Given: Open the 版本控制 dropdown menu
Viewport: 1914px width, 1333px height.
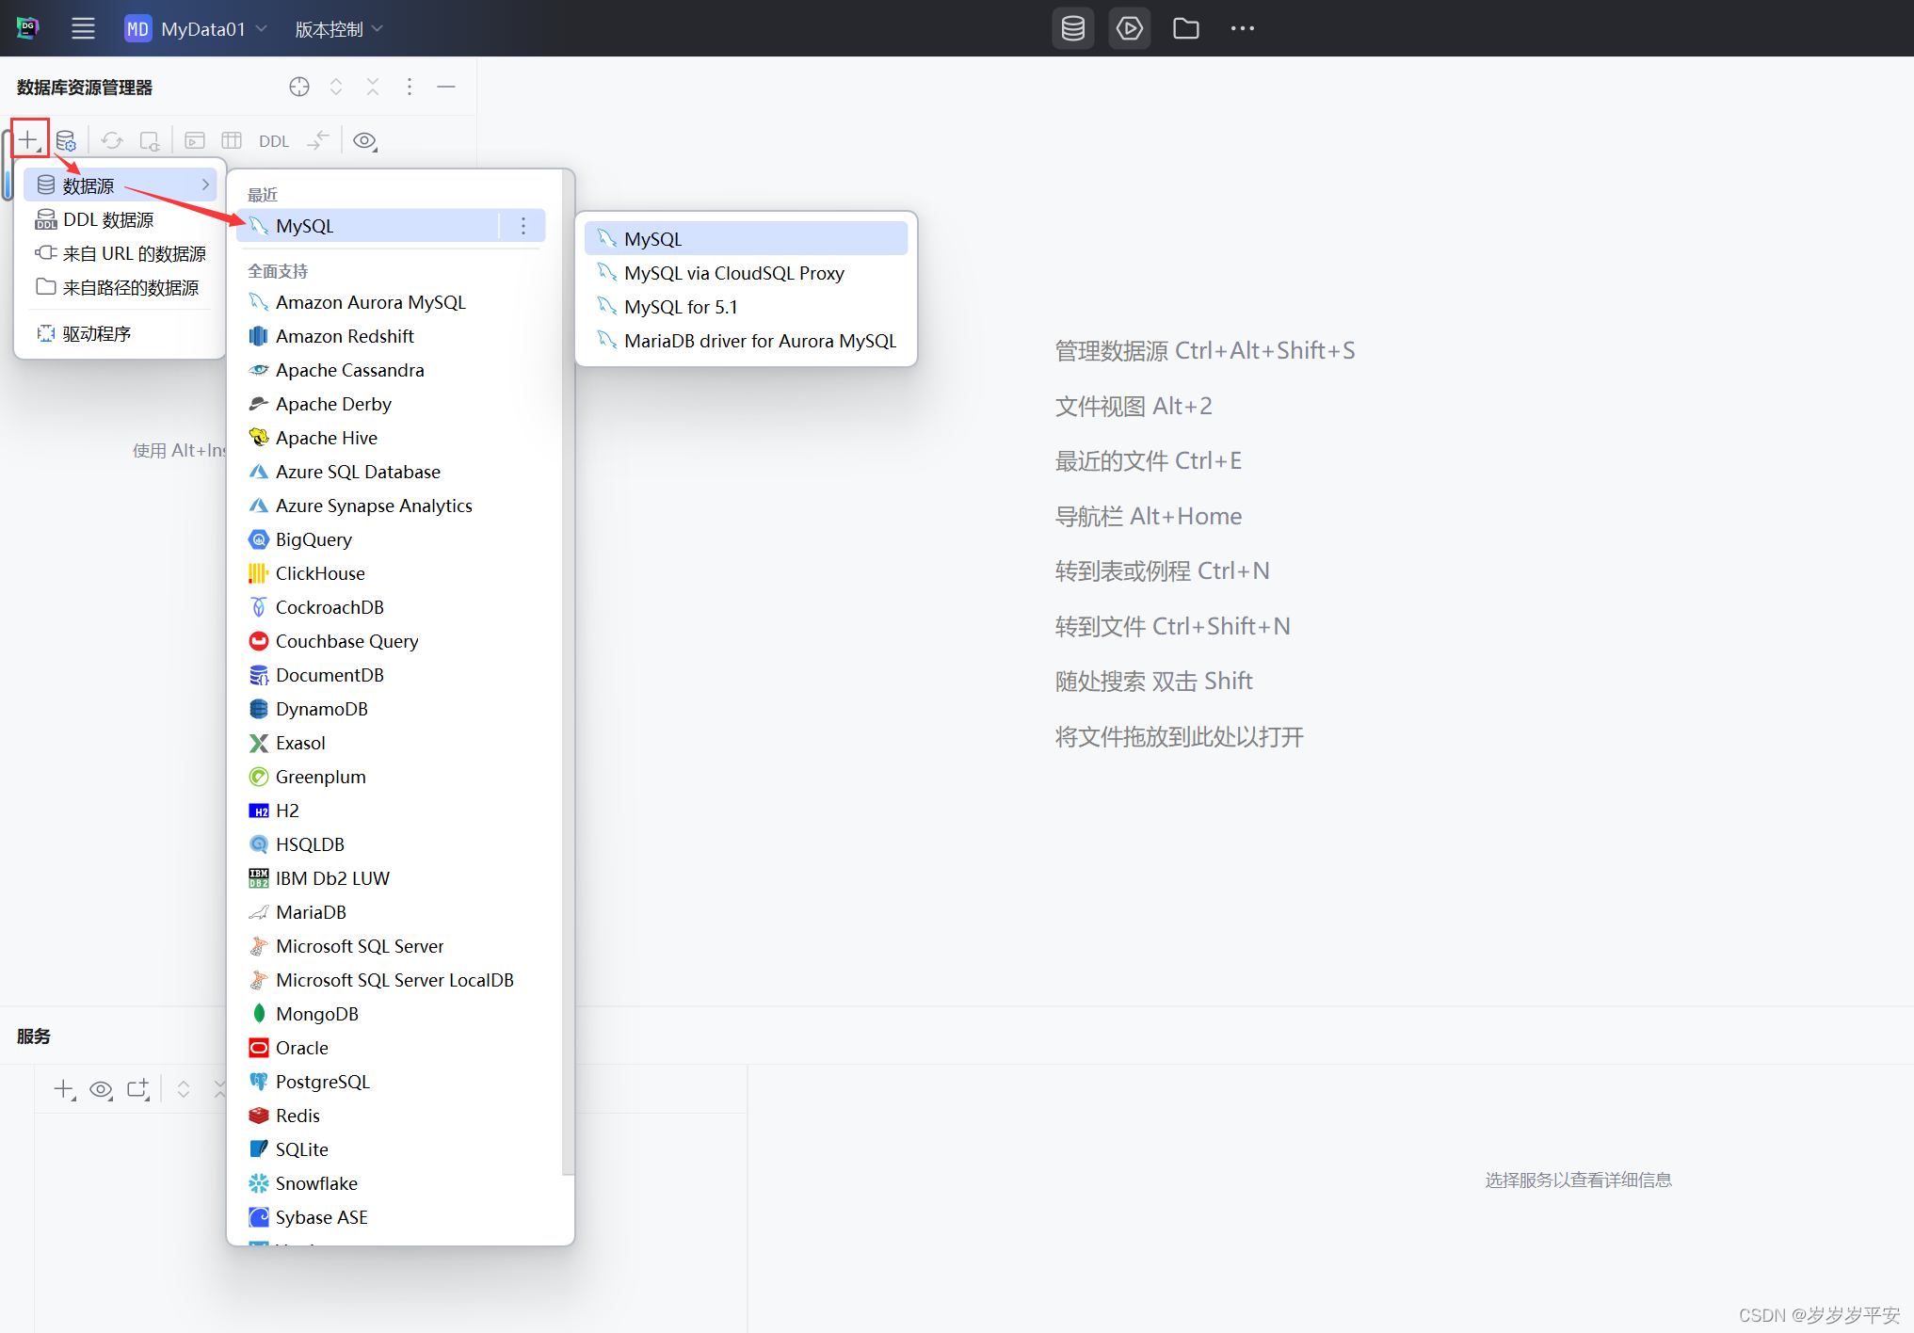Looking at the screenshot, I should click(x=339, y=28).
